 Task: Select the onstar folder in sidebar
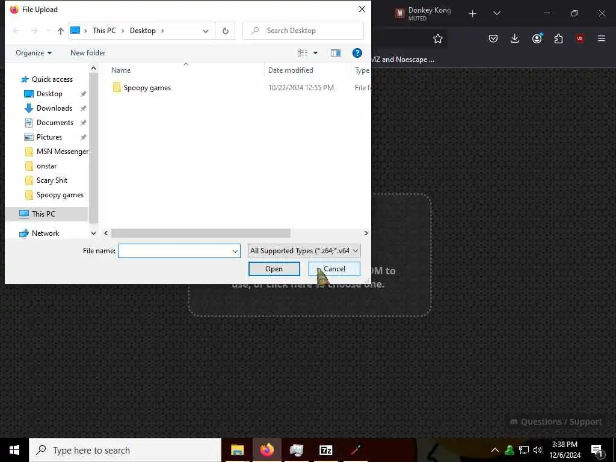(x=47, y=166)
